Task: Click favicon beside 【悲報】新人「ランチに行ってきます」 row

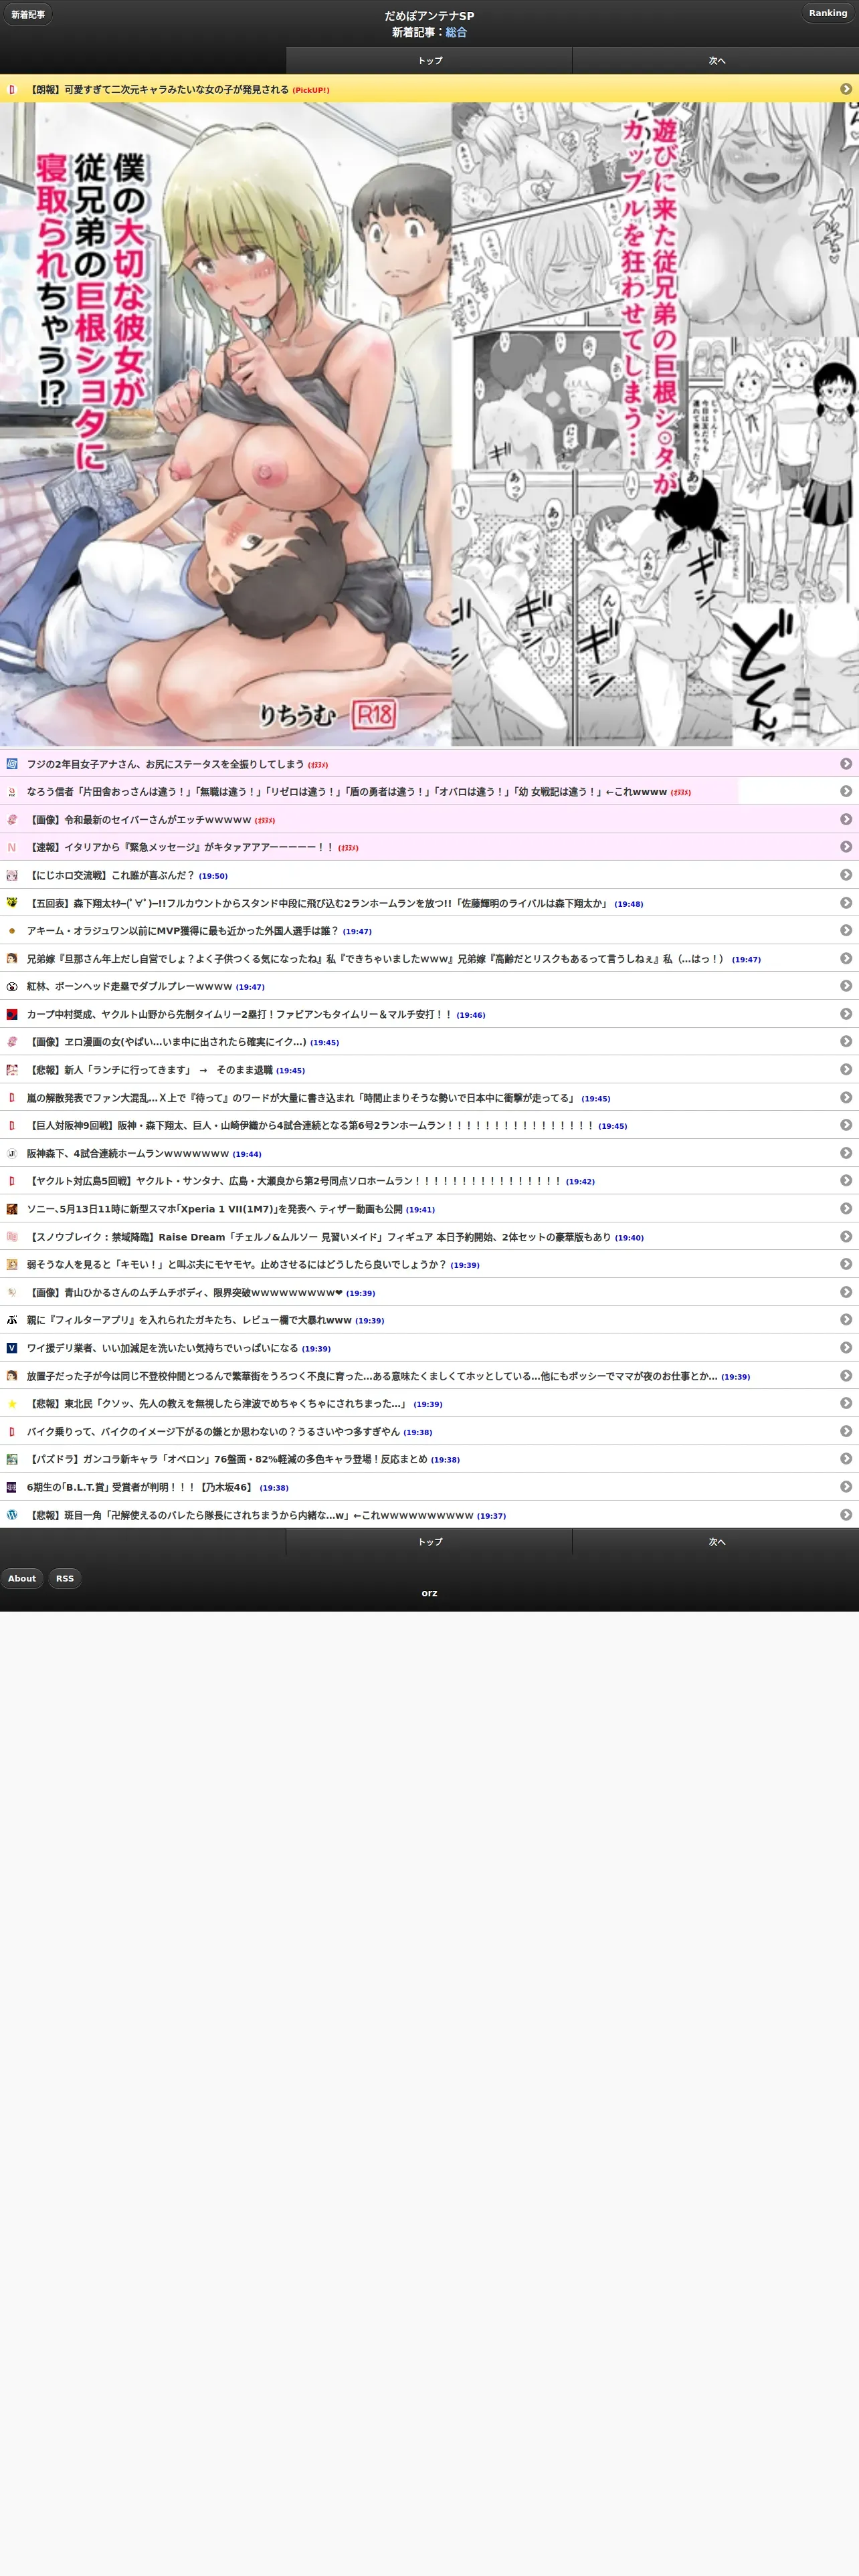Action: click(12, 1069)
